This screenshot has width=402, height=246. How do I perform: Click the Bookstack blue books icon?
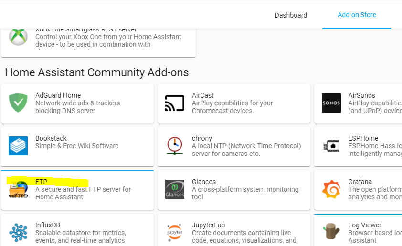point(18,146)
